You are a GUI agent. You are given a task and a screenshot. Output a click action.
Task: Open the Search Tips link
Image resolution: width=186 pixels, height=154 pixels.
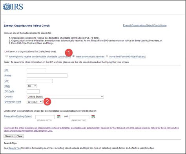[15, 148]
